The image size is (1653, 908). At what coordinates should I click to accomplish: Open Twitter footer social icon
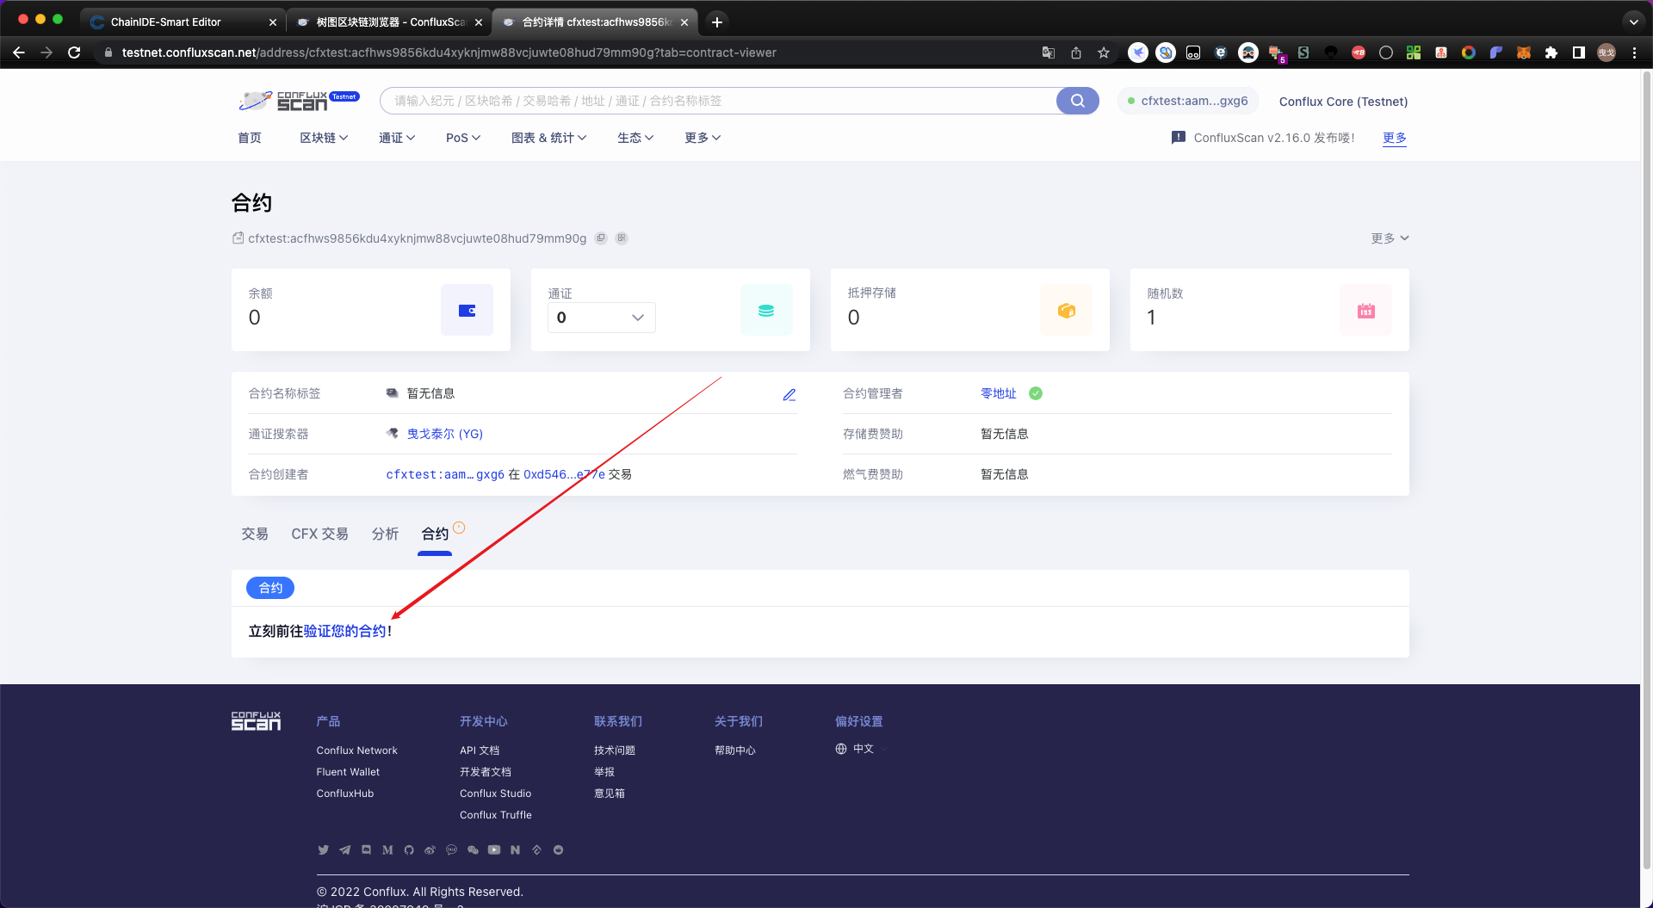[323, 849]
